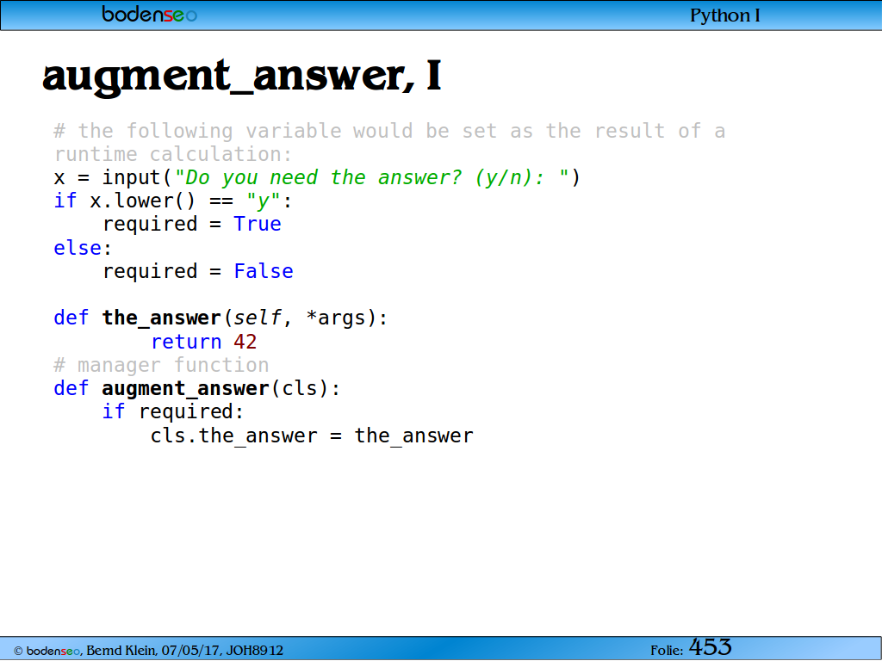Image resolution: width=882 pixels, height=661 pixels.
Task: Click the slide title 'augment_answer, I'
Action: [x=242, y=76]
